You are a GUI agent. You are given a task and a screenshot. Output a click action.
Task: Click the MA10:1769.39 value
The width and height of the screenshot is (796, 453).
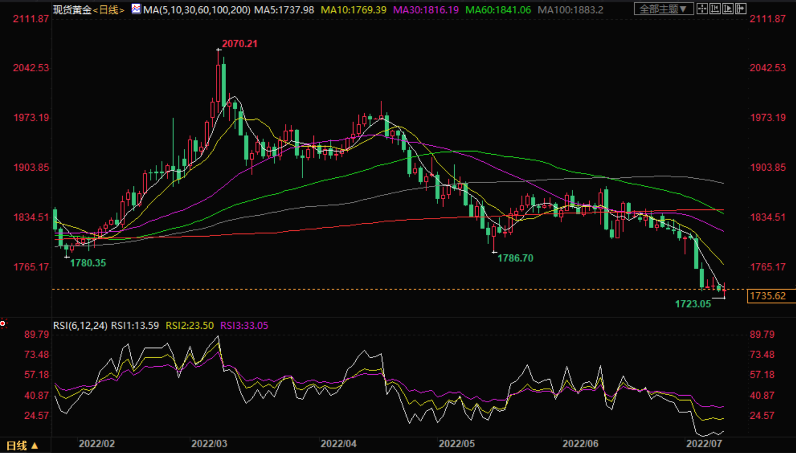[x=354, y=10]
